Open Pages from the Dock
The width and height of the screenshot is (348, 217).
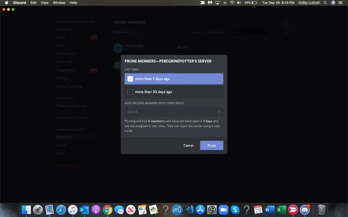click(x=142, y=209)
